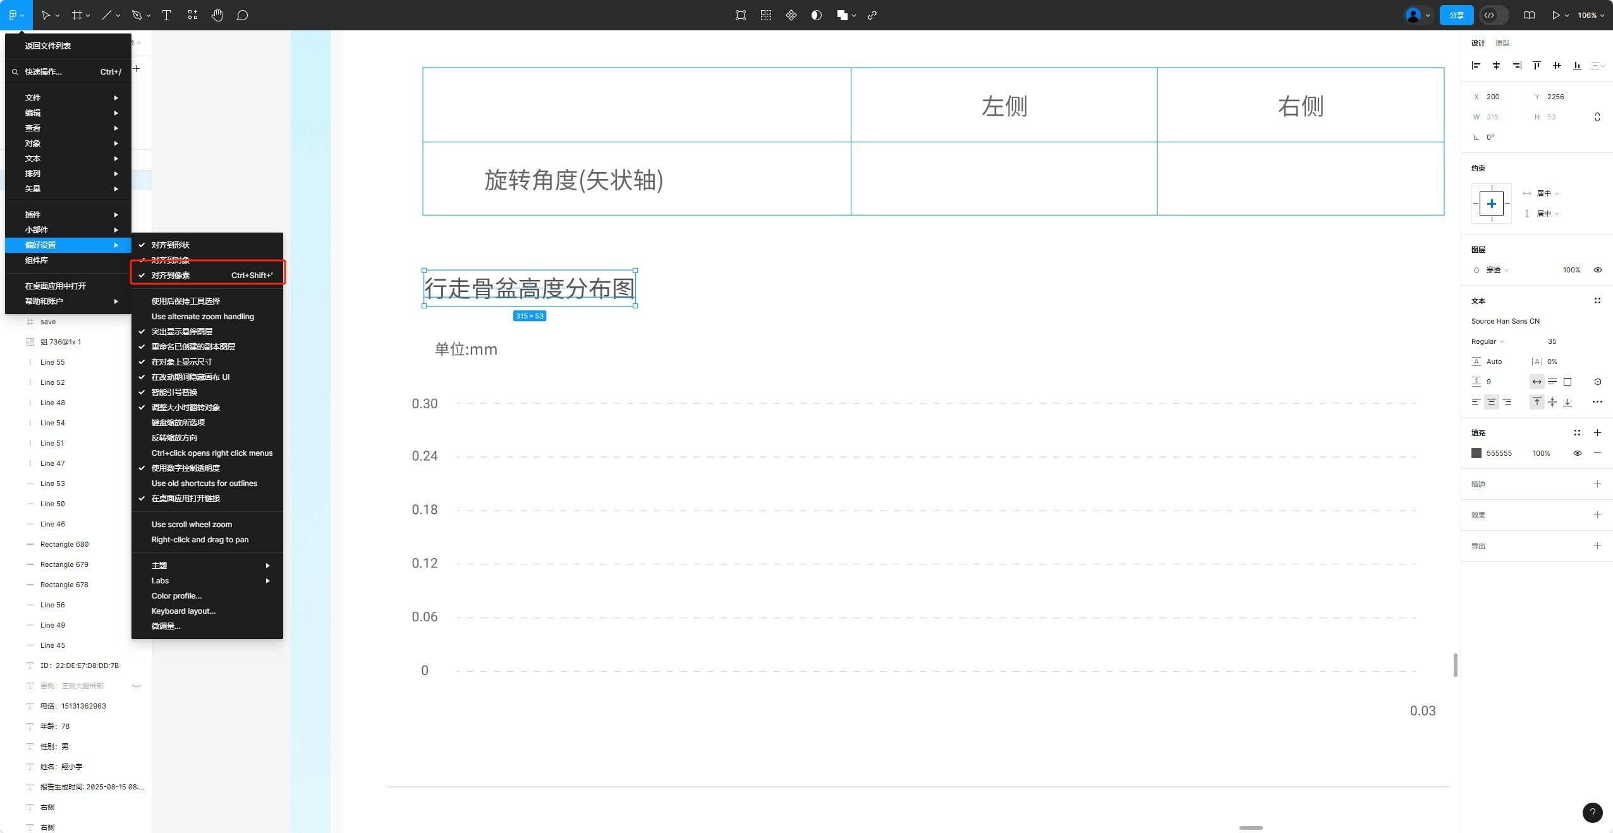Click the blue 分享 button
1613x833 pixels.
tap(1456, 15)
